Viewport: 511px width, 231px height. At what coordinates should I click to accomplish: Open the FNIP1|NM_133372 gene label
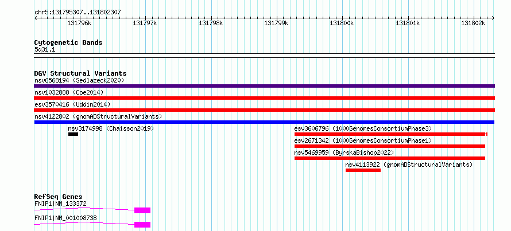click(60, 203)
